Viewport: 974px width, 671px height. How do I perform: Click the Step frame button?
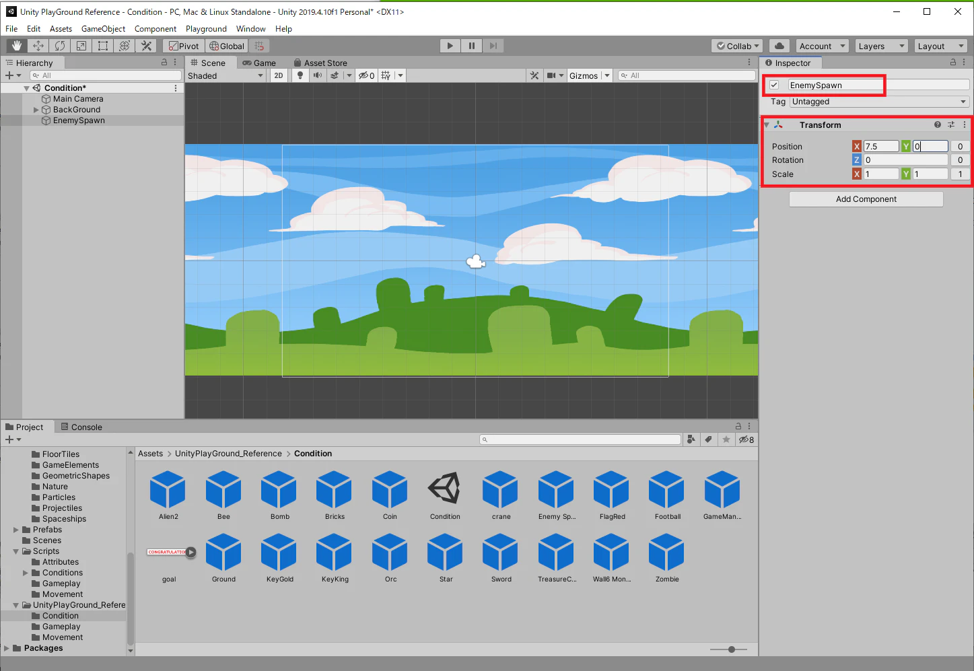click(x=493, y=46)
